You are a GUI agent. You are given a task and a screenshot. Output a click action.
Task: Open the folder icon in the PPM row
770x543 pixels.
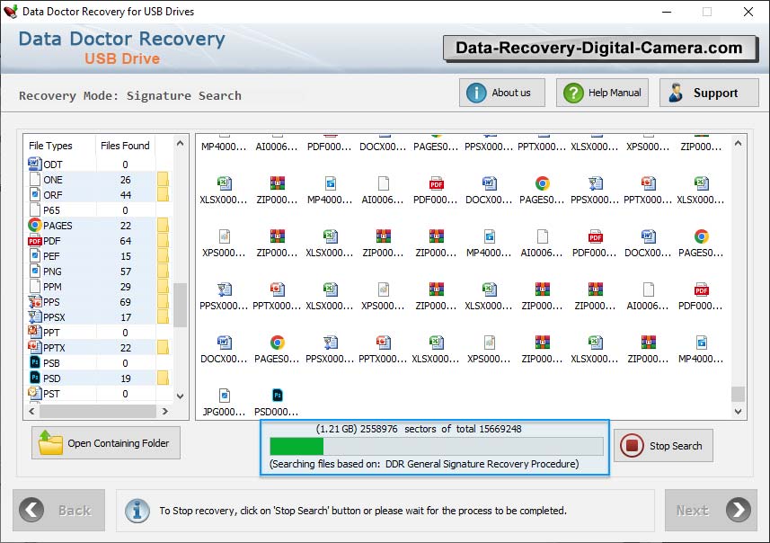pos(163,287)
